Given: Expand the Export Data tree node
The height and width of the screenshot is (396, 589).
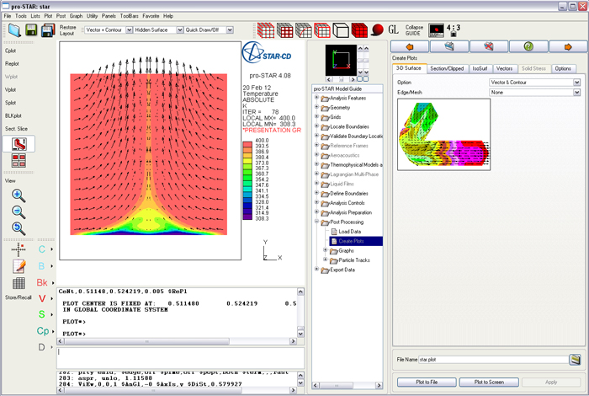Looking at the screenshot, I should point(316,270).
